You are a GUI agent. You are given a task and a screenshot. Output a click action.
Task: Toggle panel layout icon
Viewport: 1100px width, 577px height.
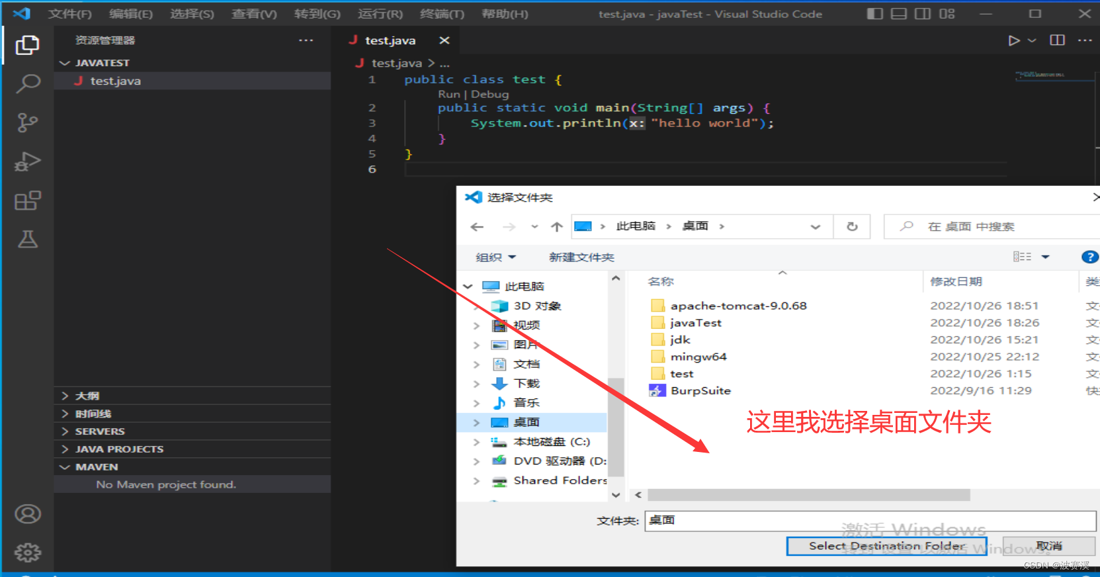tap(898, 14)
